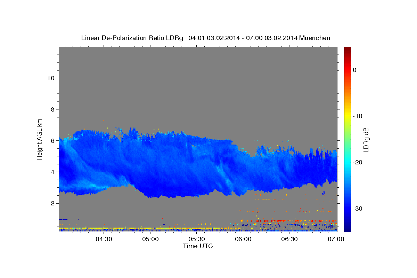Click the "LDRg dB" colorbar label
Image resolution: width=417 pixels, height=278 pixels.
(x=366, y=139)
